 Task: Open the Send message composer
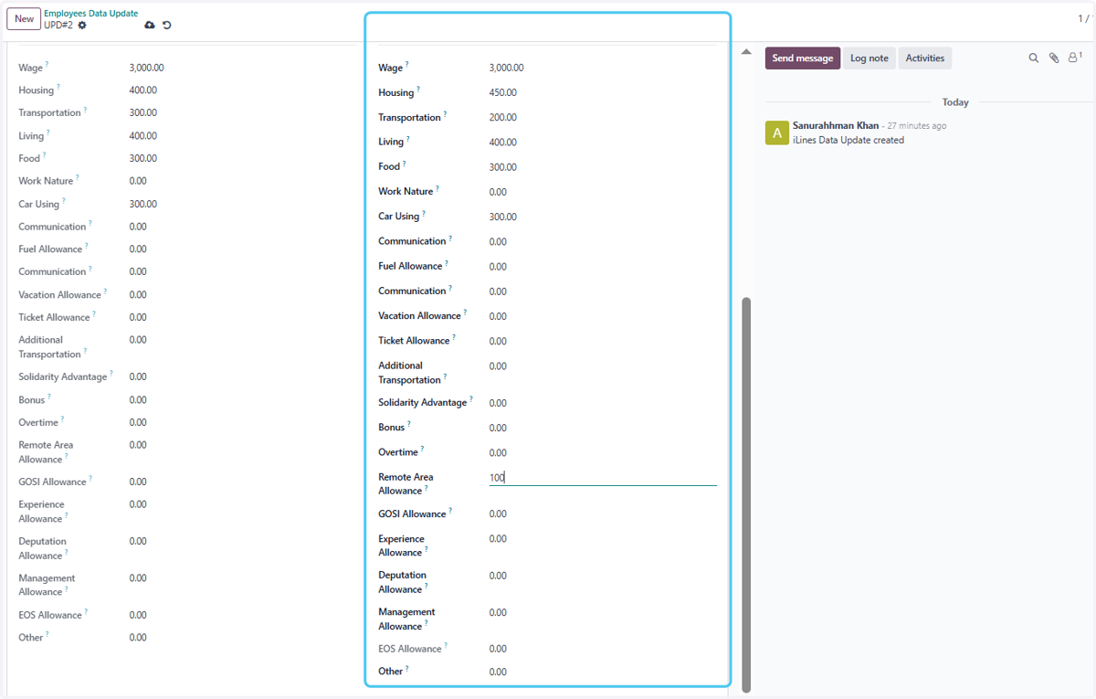pos(803,58)
